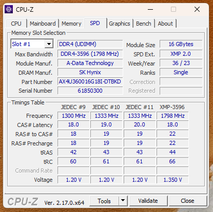Click XMP-3596 RAS# to CAS# value 22
The image size is (213, 212).
[x=172, y=134]
